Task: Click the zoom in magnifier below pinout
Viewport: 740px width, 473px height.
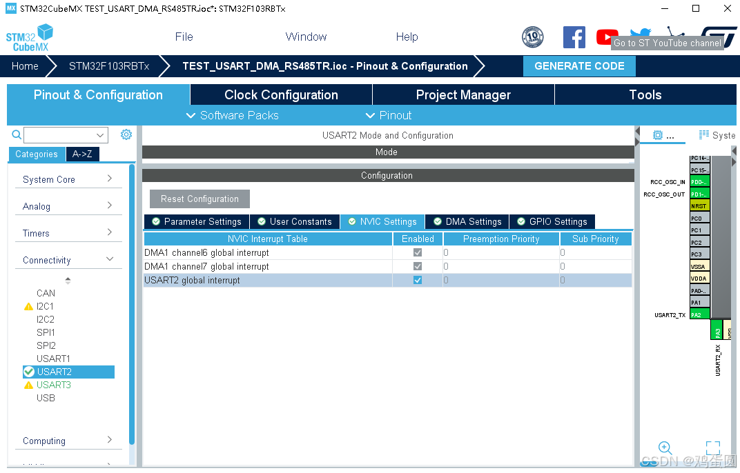Action: 665,447
